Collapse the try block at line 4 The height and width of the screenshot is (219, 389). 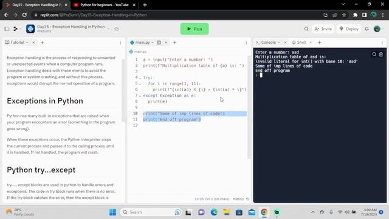[140, 78]
